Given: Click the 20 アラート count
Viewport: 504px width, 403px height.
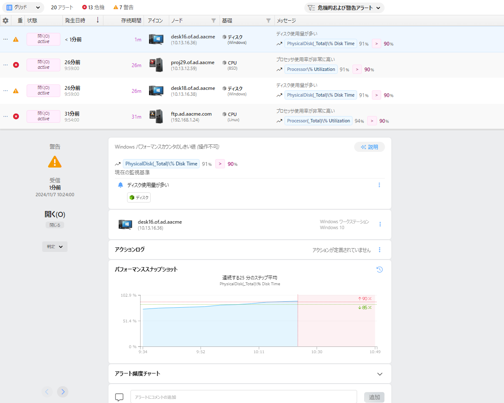Looking at the screenshot, I should [x=62, y=8].
